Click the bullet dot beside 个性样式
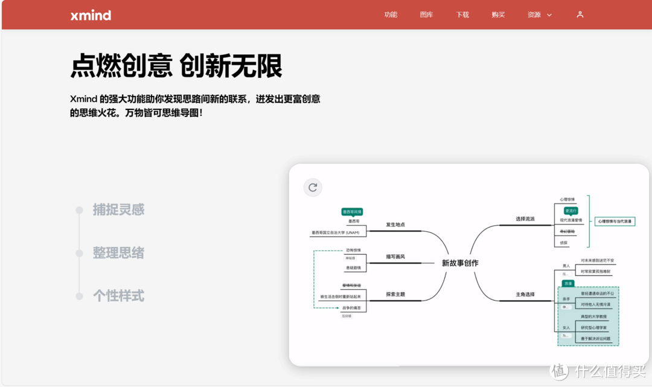The image size is (652, 387). 80,296
